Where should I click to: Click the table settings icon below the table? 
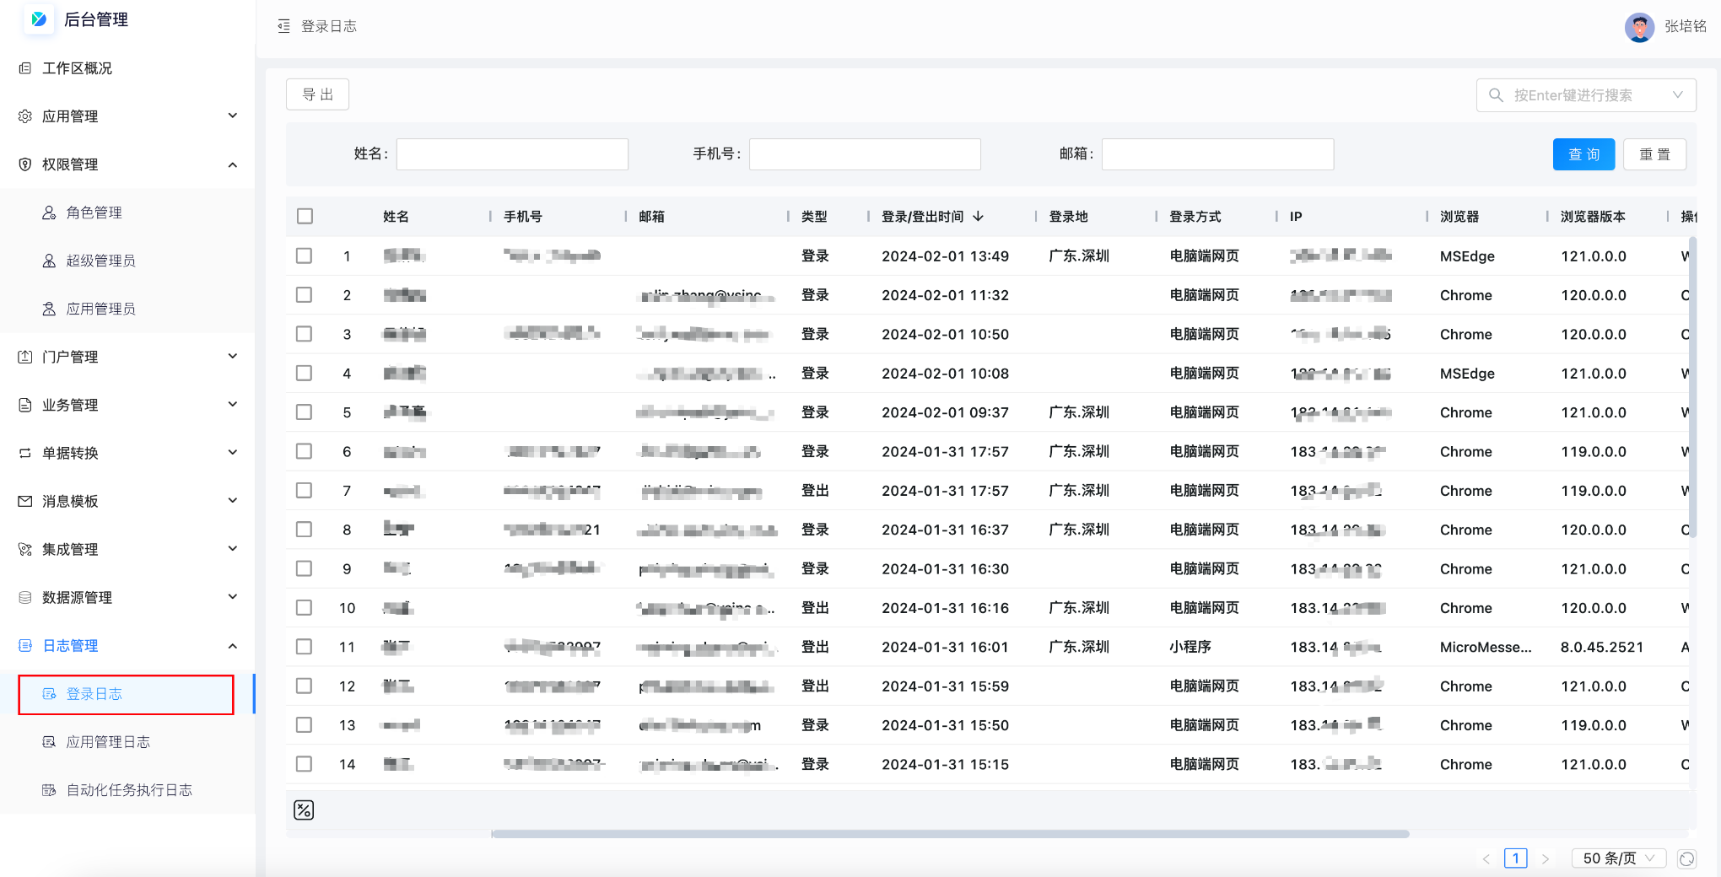click(x=304, y=810)
